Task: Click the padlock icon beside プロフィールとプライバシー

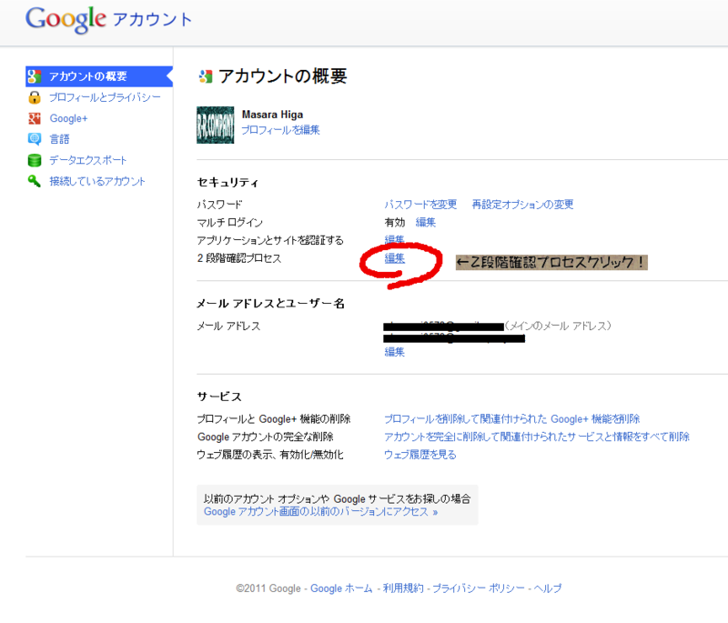Action: coord(35,97)
